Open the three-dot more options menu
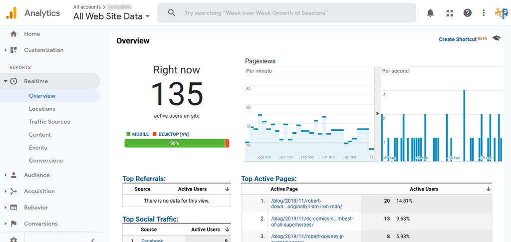 [x=484, y=13]
